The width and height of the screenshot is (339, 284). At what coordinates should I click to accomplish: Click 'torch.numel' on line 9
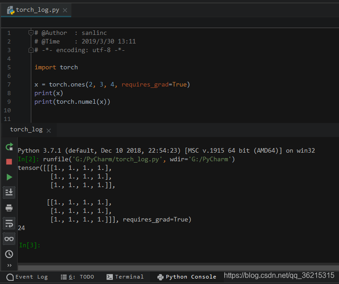point(76,102)
